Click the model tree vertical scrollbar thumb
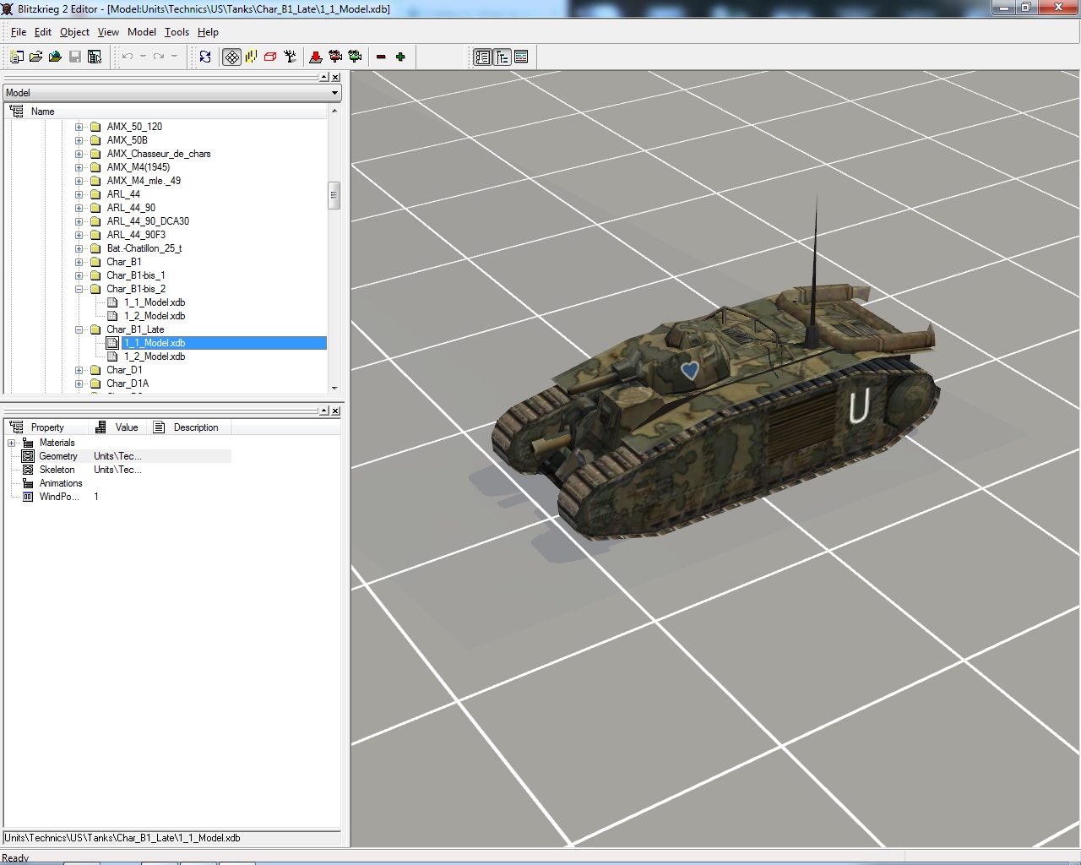 coord(334,195)
